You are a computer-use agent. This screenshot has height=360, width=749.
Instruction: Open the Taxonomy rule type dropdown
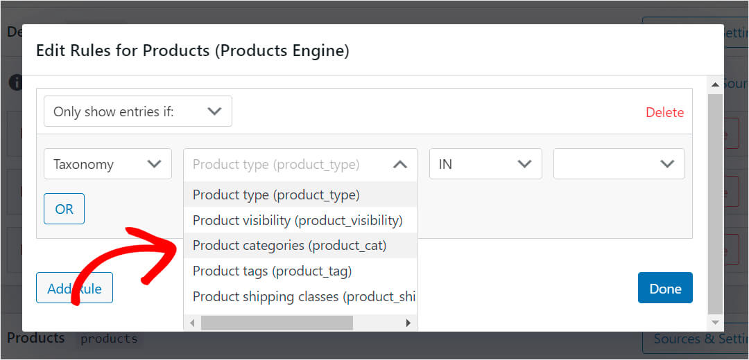pyautogui.click(x=107, y=164)
